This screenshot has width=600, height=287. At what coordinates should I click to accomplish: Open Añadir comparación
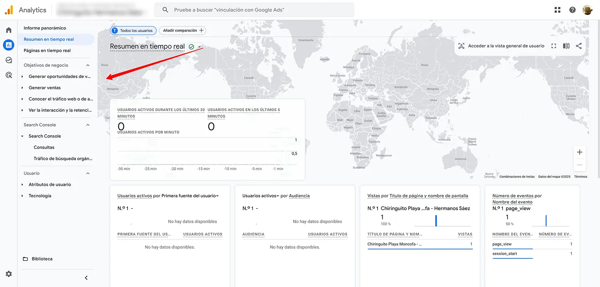coord(182,30)
